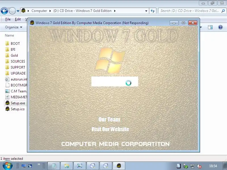Click the notepad taskbar button

pos(54,166)
